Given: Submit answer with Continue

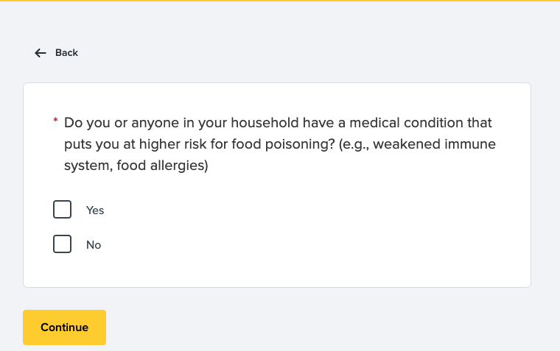Looking at the screenshot, I should tap(64, 327).
